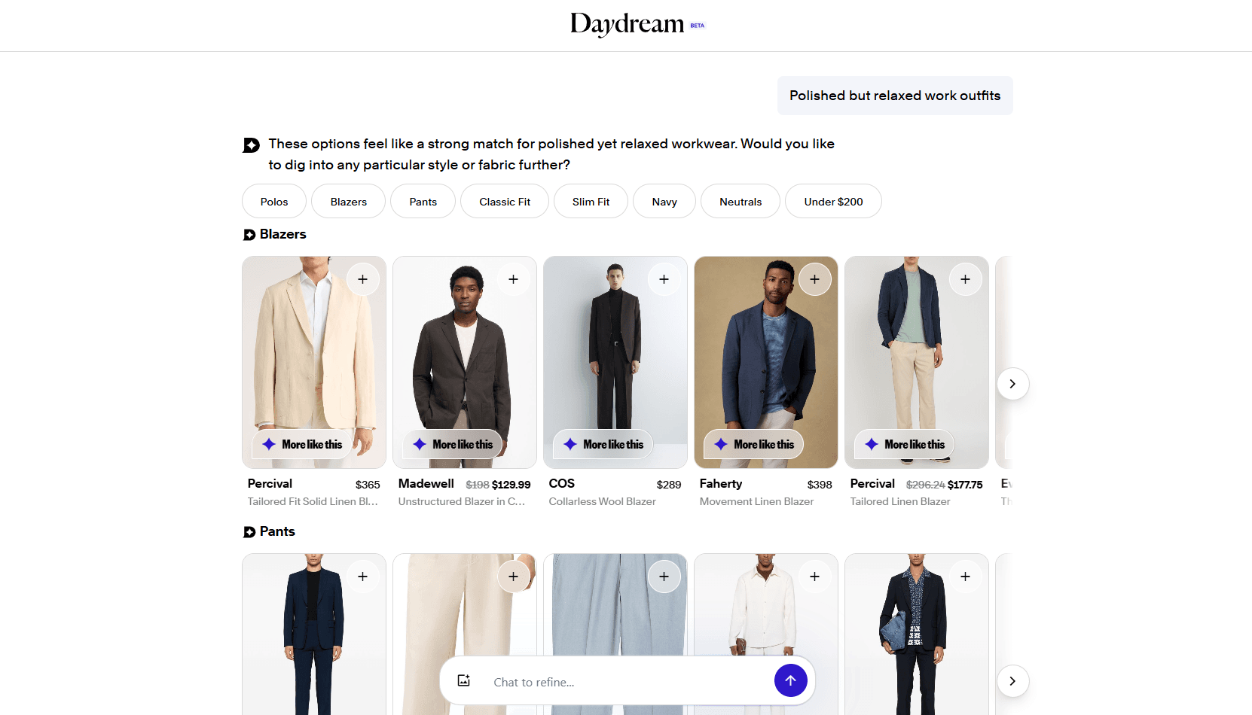Screen dimensions: 1252x715
Task: Filter by Blazers chip
Action: 348,202
